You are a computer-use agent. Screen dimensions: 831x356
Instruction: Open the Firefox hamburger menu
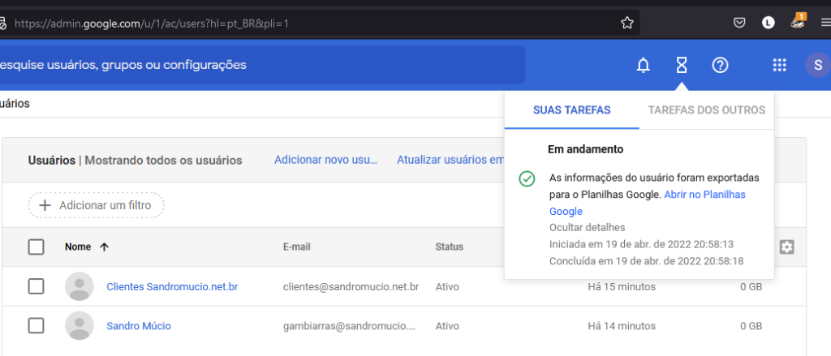(825, 23)
